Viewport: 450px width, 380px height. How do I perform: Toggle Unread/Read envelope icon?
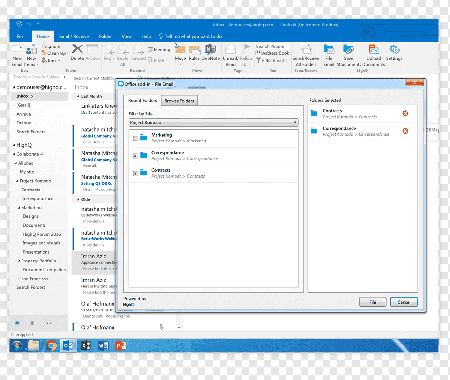point(230,49)
